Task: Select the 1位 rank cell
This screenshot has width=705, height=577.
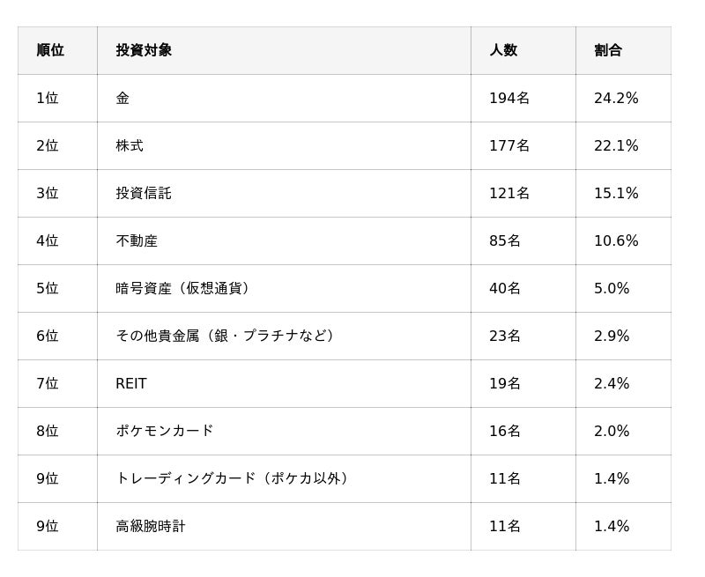Action: [48, 98]
